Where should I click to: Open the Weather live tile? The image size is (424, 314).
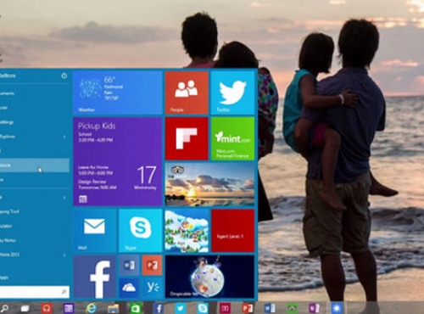coord(118,93)
